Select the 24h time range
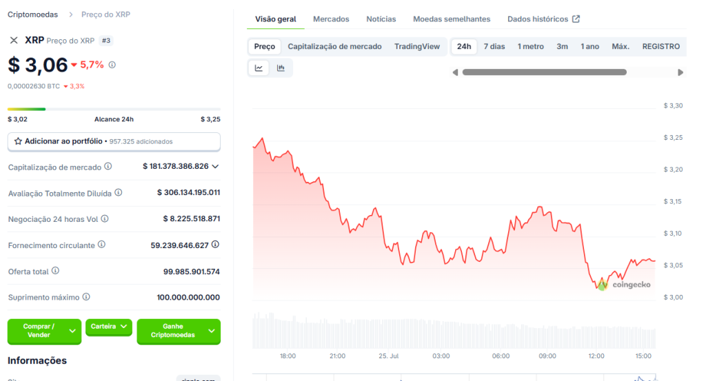706x381 pixels. (x=464, y=46)
